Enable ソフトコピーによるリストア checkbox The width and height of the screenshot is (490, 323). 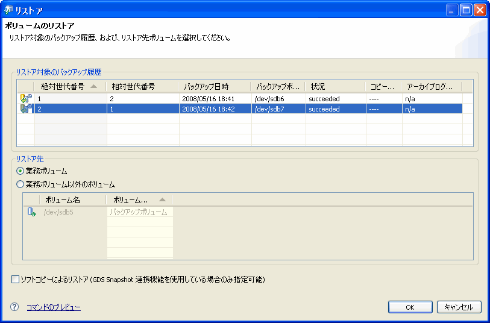15,279
